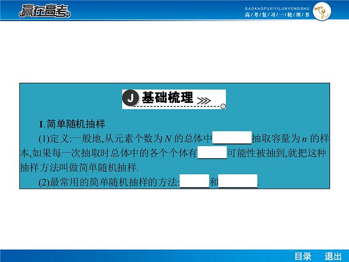Image resolution: width=349 pixels, height=262 pixels.
Task: Click the circled J icon
Action: click(x=131, y=98)
